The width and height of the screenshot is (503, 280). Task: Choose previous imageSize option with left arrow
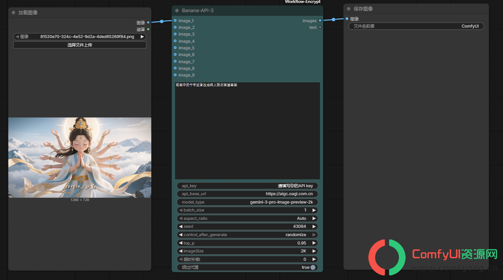pos(181,251)
